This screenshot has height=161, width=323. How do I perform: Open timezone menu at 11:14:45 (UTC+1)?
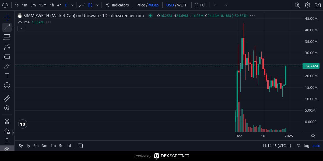point(276,146)
